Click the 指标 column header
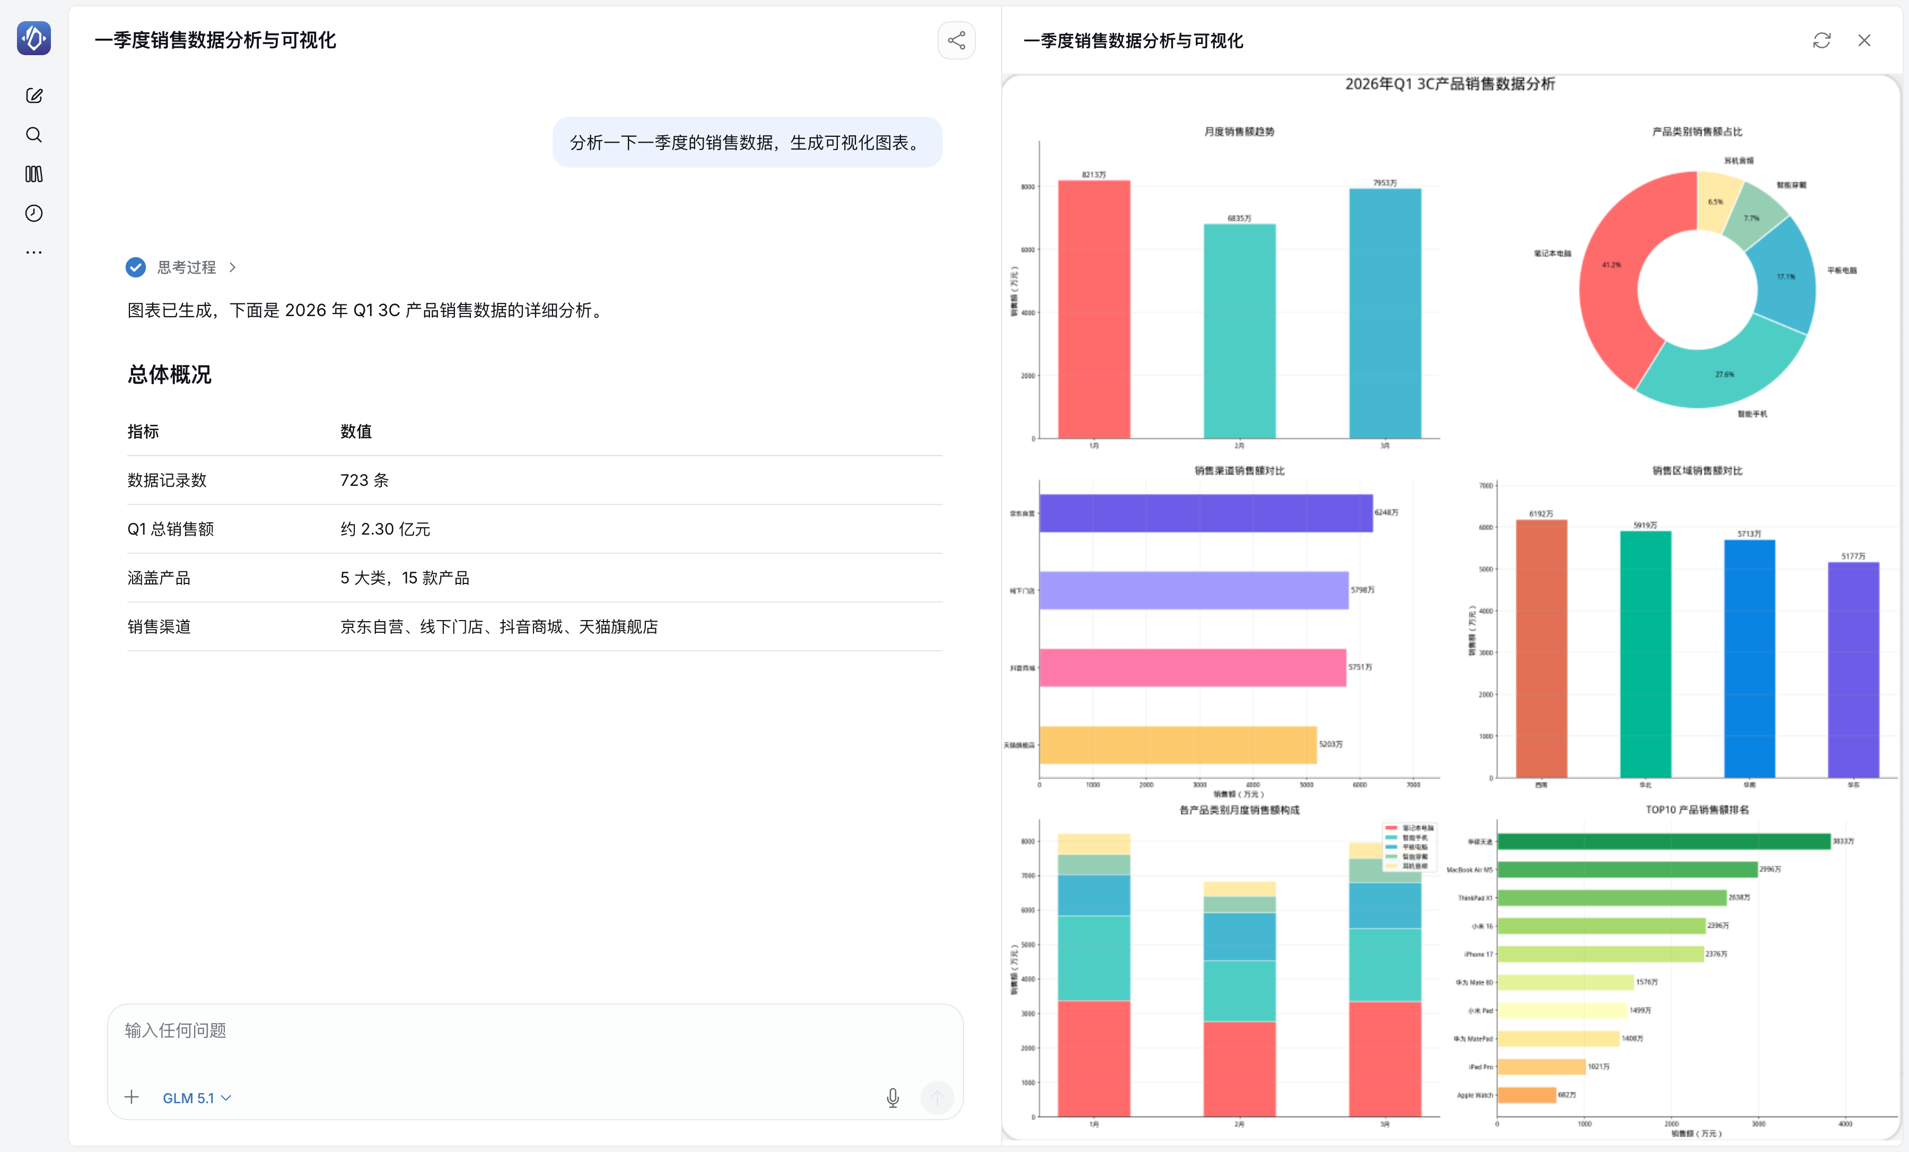Screen dimensions: 1909x1152 click(x=143, y=432)
